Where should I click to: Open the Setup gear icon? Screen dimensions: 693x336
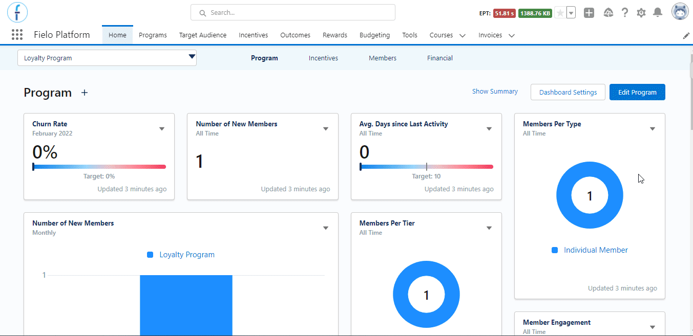641,13
